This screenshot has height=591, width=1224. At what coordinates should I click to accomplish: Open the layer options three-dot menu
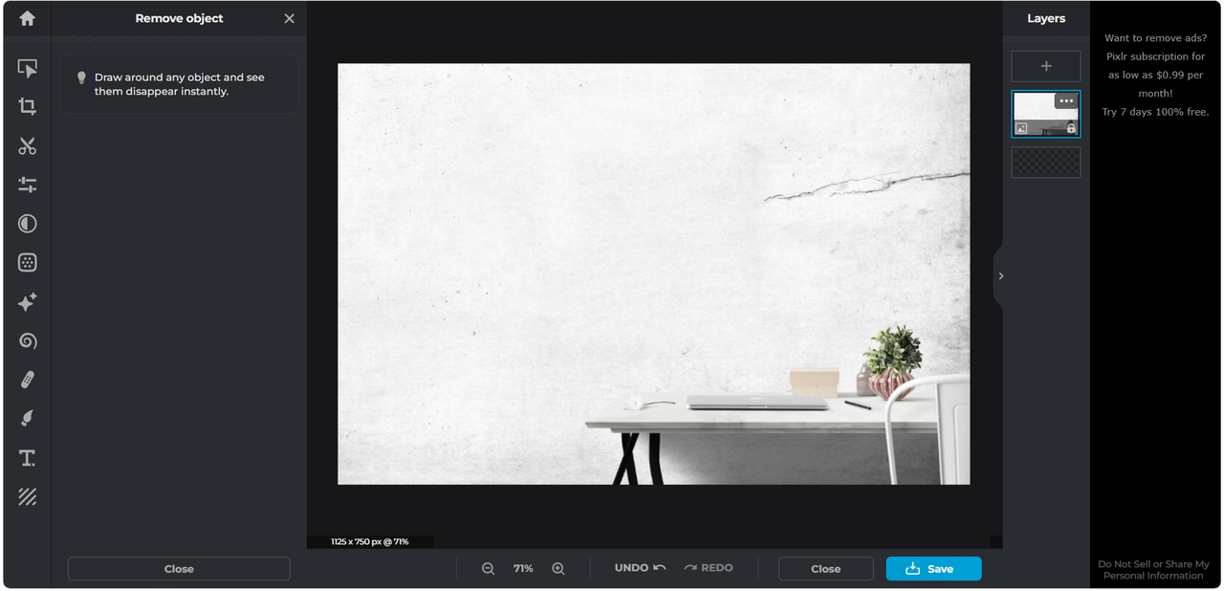click(x=1066, y=101)
